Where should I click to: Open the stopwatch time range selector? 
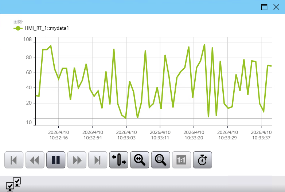coord(203,160)
